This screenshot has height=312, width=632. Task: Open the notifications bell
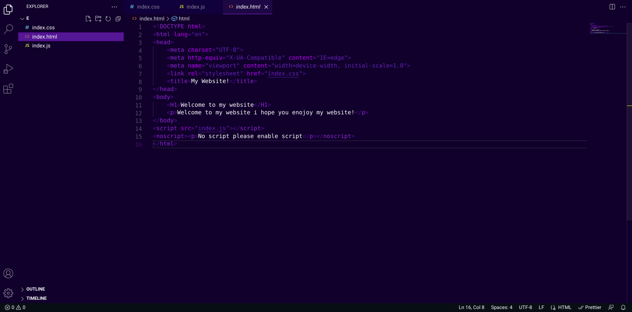pos(623,307)
